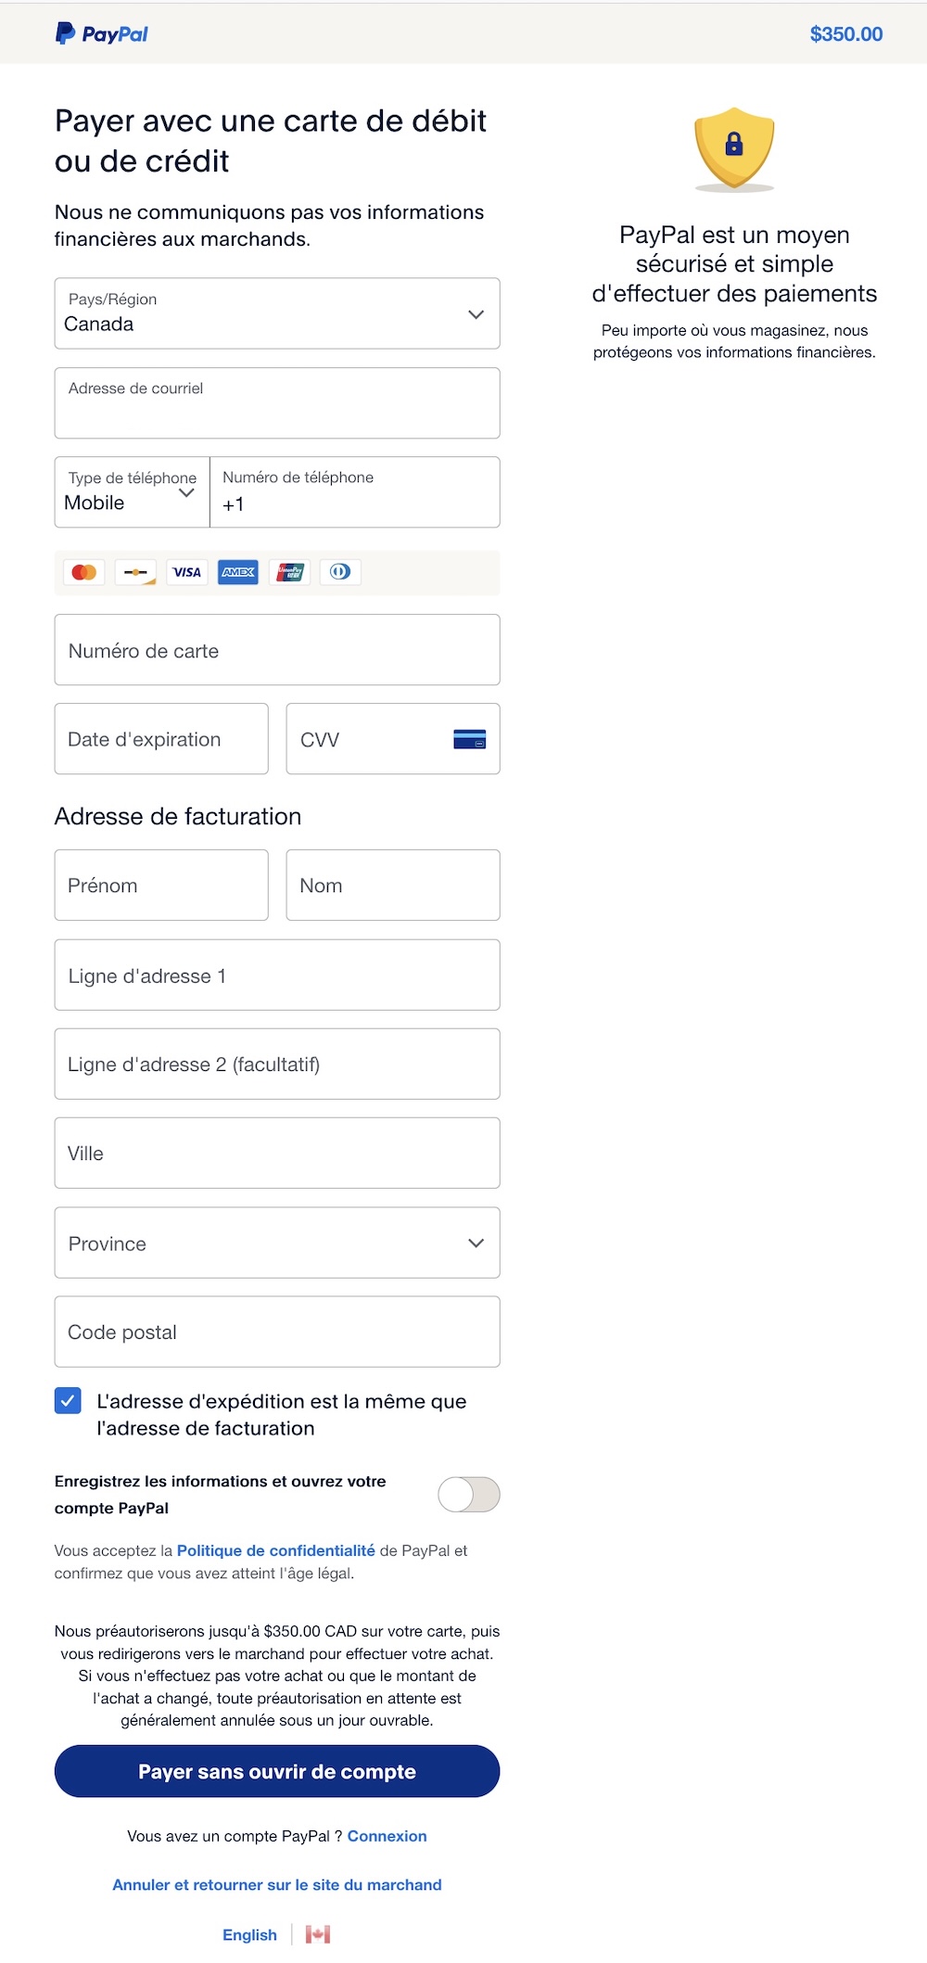This screenshot has height=1963, width=927.
Task: Click Annuler et retourner sur le site link
Action: [277, 1884]
